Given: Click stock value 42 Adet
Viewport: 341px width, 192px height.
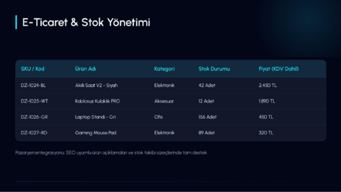Looking at the screenshot, I should point(207,85).
